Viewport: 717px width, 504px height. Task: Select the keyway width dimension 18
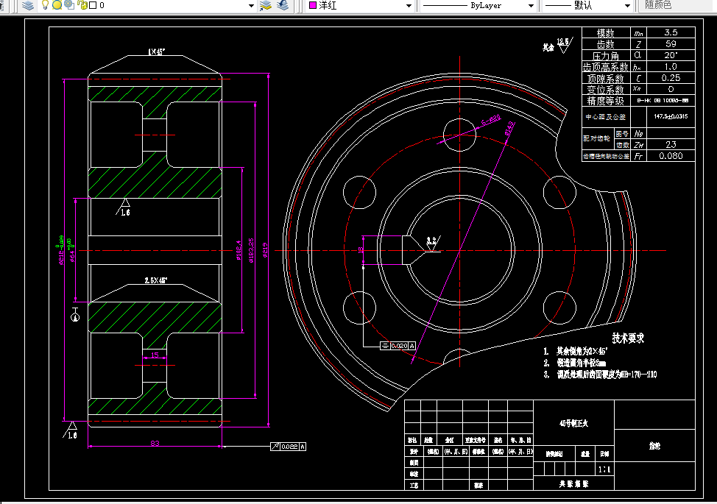(360, 250)
